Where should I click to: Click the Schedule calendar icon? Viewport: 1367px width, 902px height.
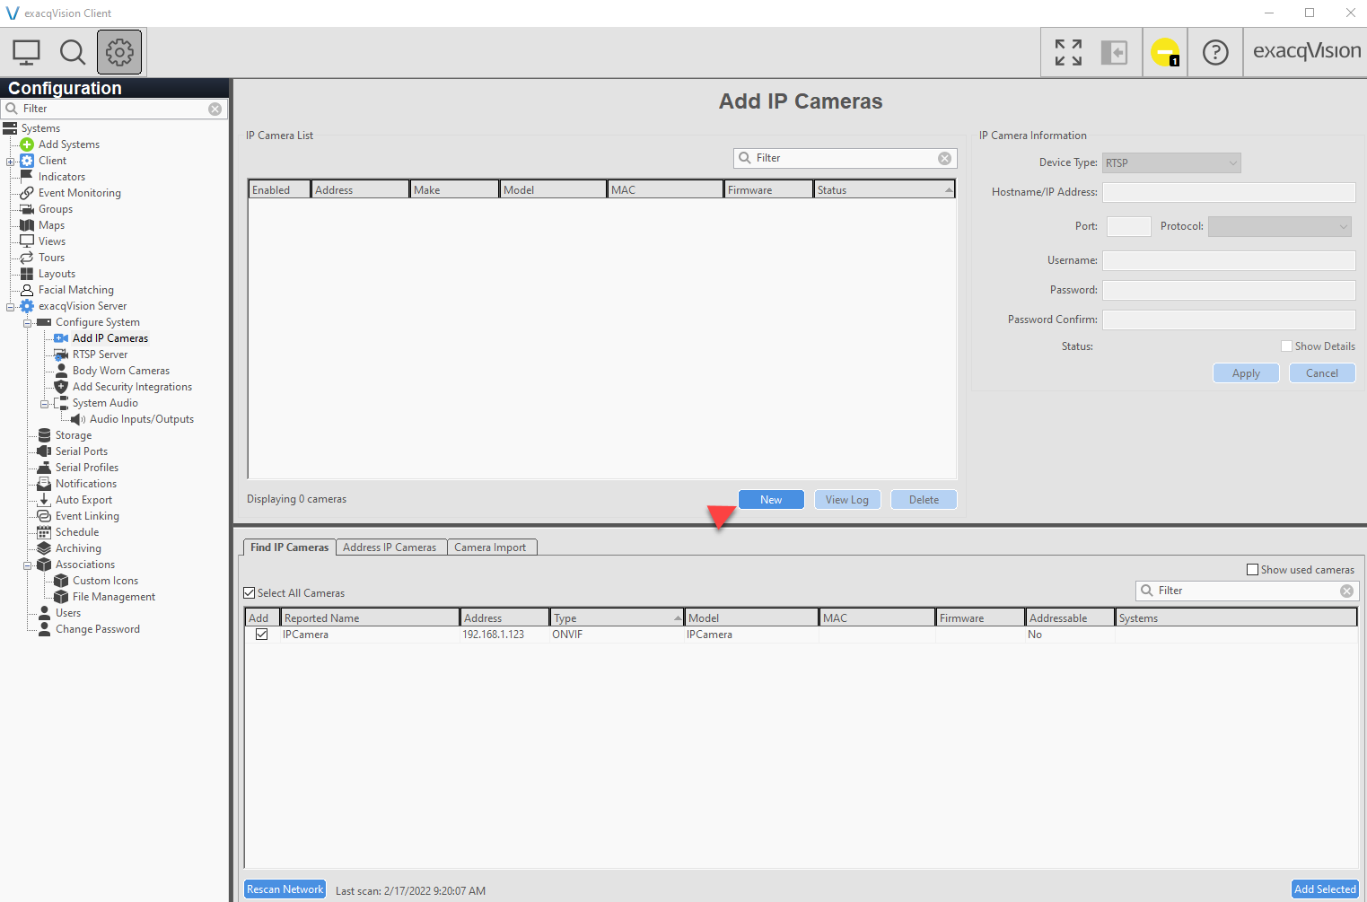(44, 532)
